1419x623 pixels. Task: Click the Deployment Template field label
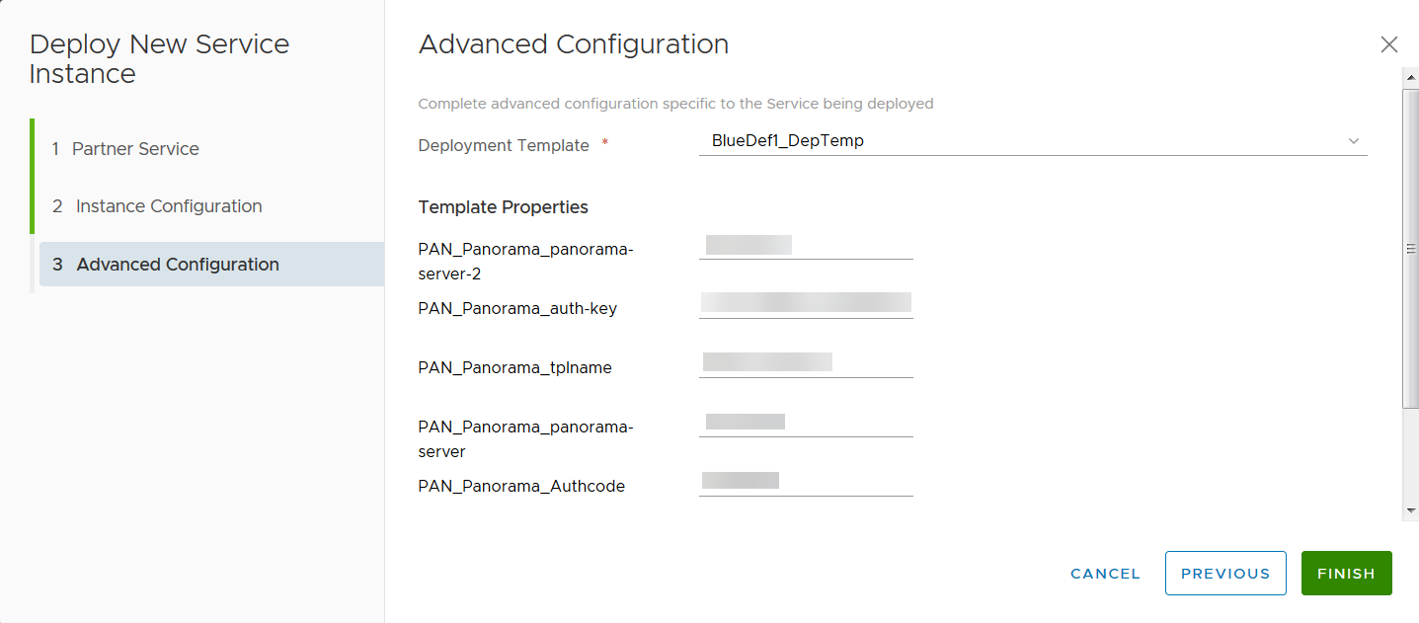504,145
